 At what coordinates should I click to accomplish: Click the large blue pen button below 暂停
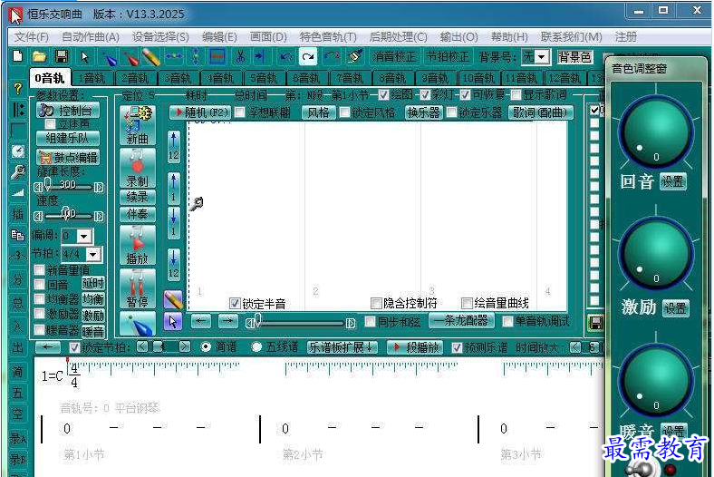click(138, 324)
